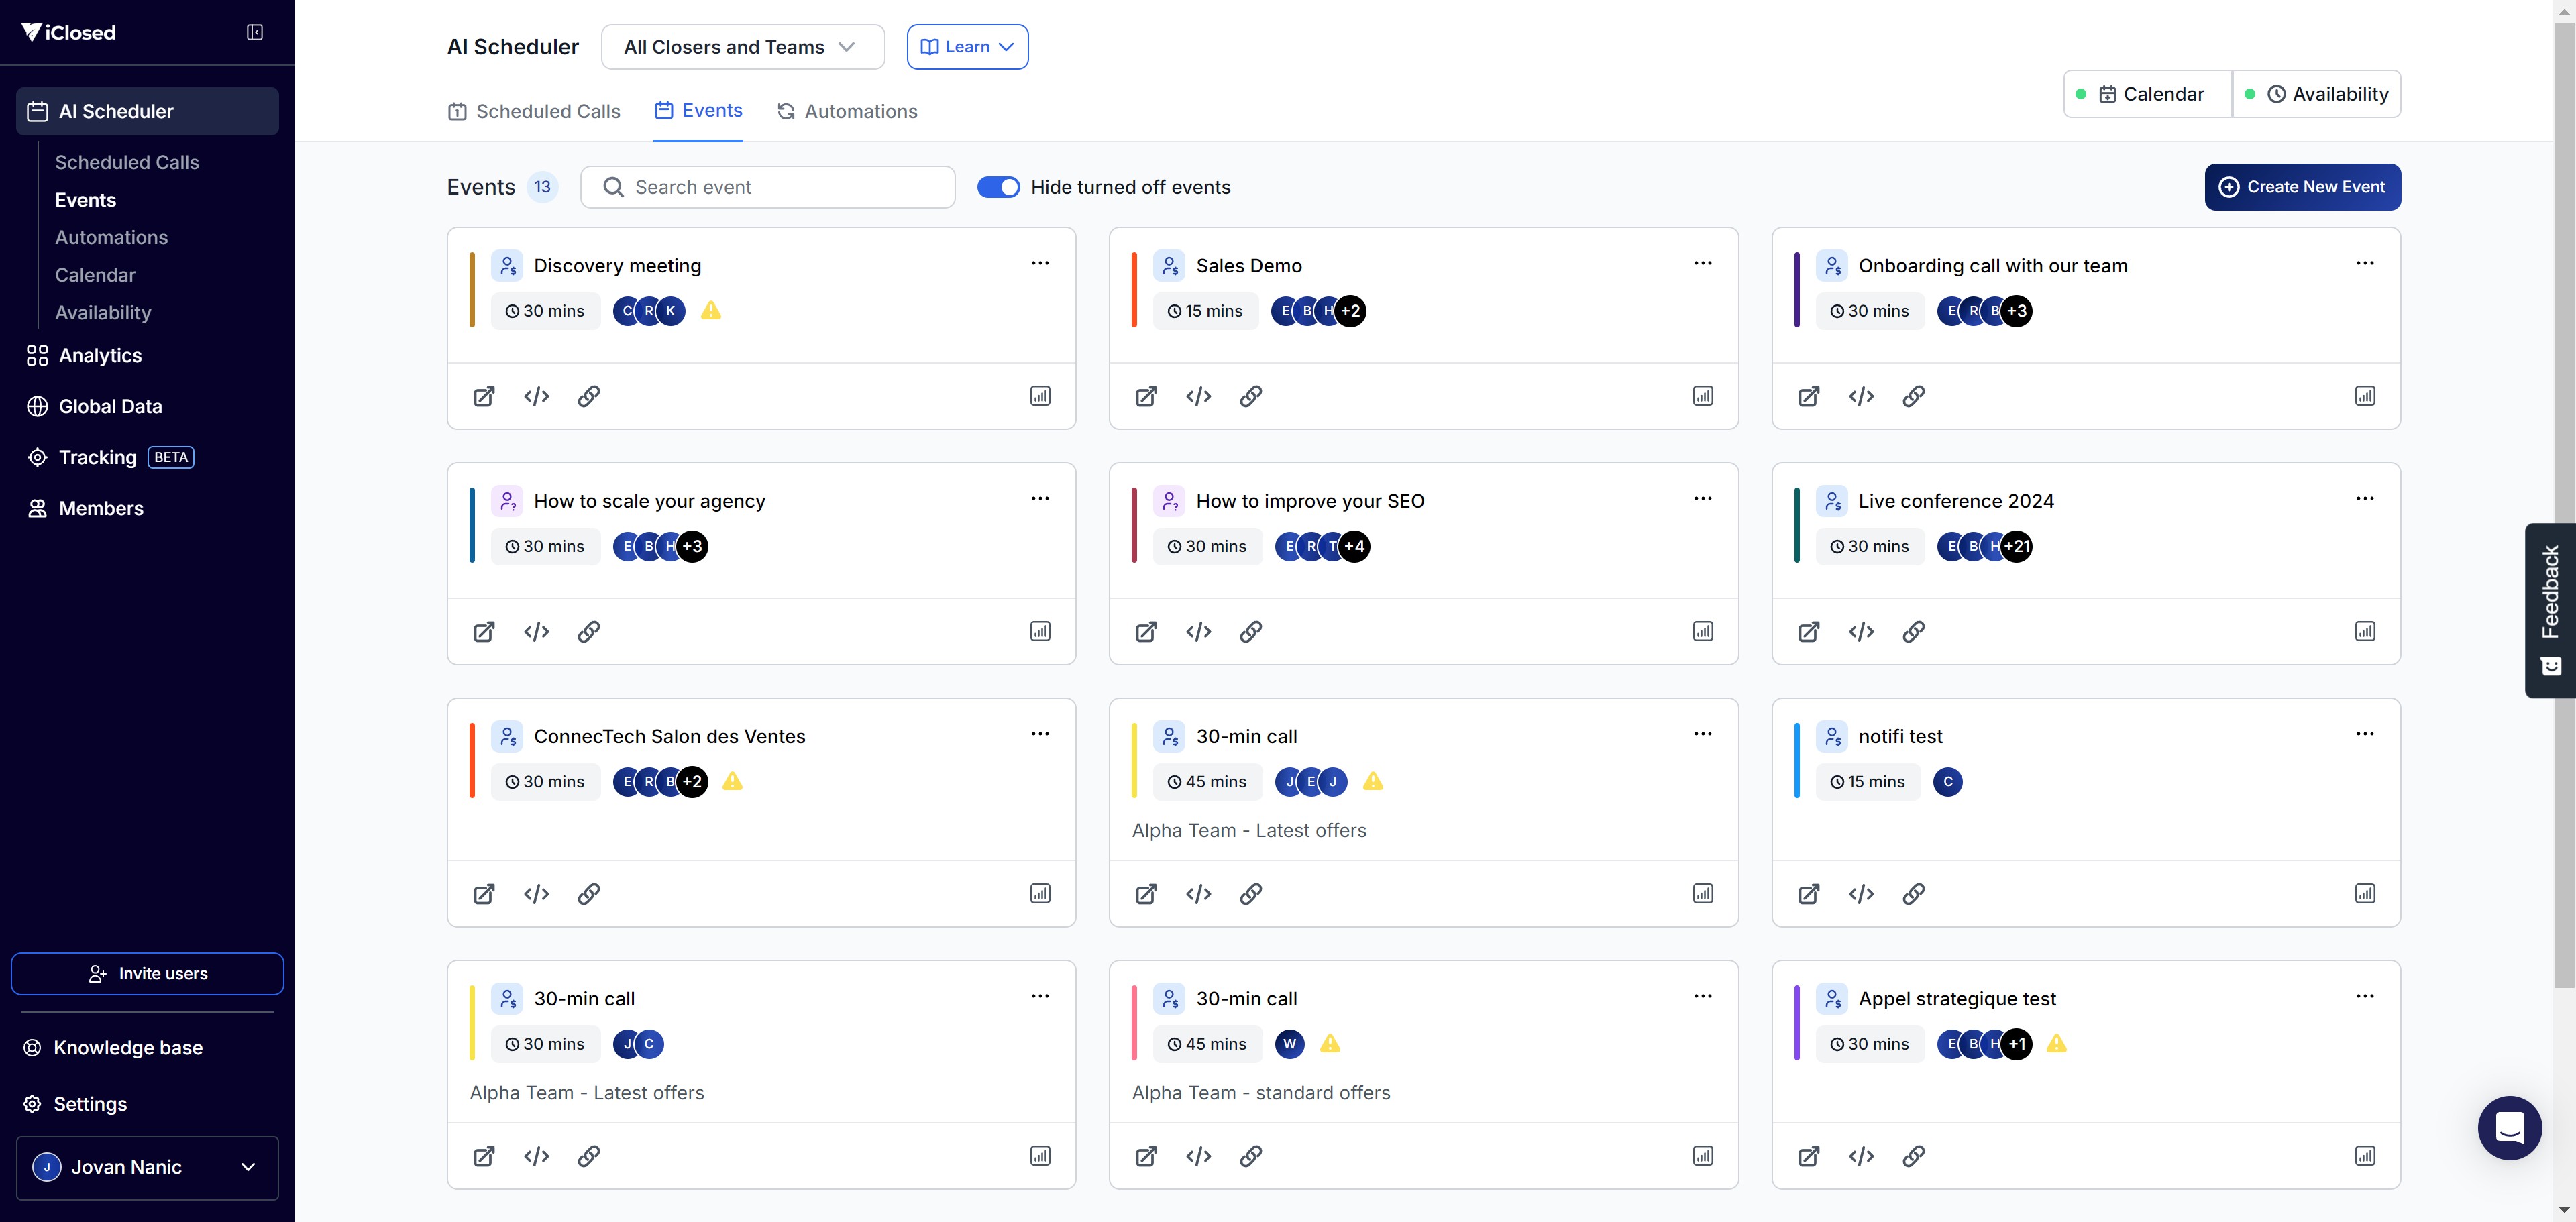Screen dimensions: 2576x1222
Task: Click Invite users button
Action: click(147, 973)
